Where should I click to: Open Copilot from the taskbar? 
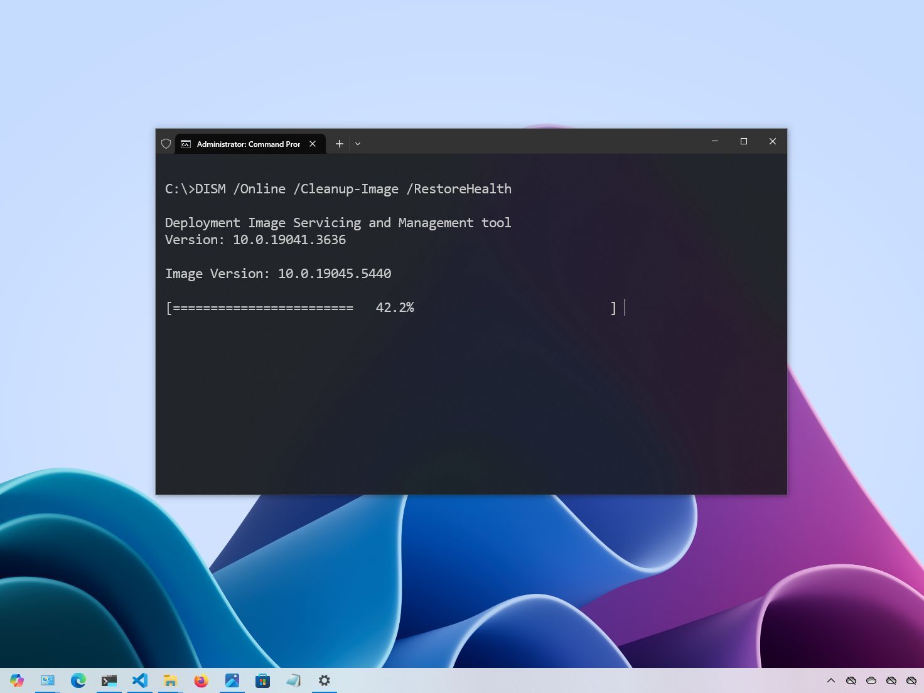(x=17, y=680)
